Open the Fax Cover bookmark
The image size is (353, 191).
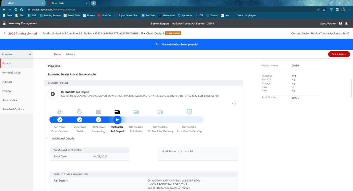point(148,15)
